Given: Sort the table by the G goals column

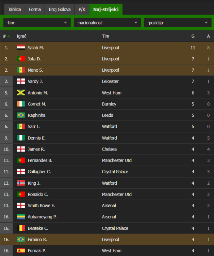Looking at the screenshot, I should click(x=193, y=36).
